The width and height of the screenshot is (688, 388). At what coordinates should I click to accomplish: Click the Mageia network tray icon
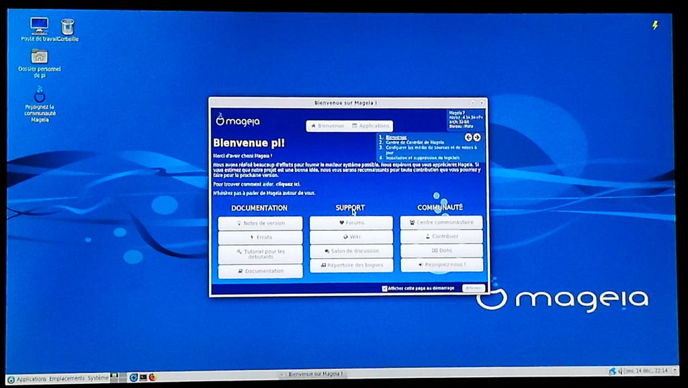click(x=612, y=371)
